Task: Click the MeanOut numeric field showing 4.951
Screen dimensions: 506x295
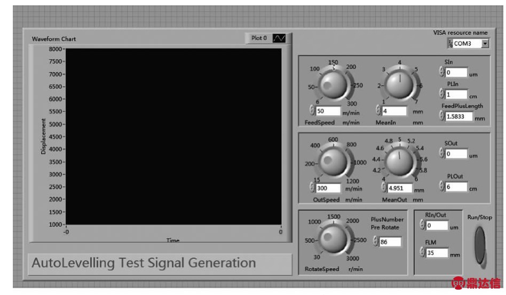Action: [397, 188]
